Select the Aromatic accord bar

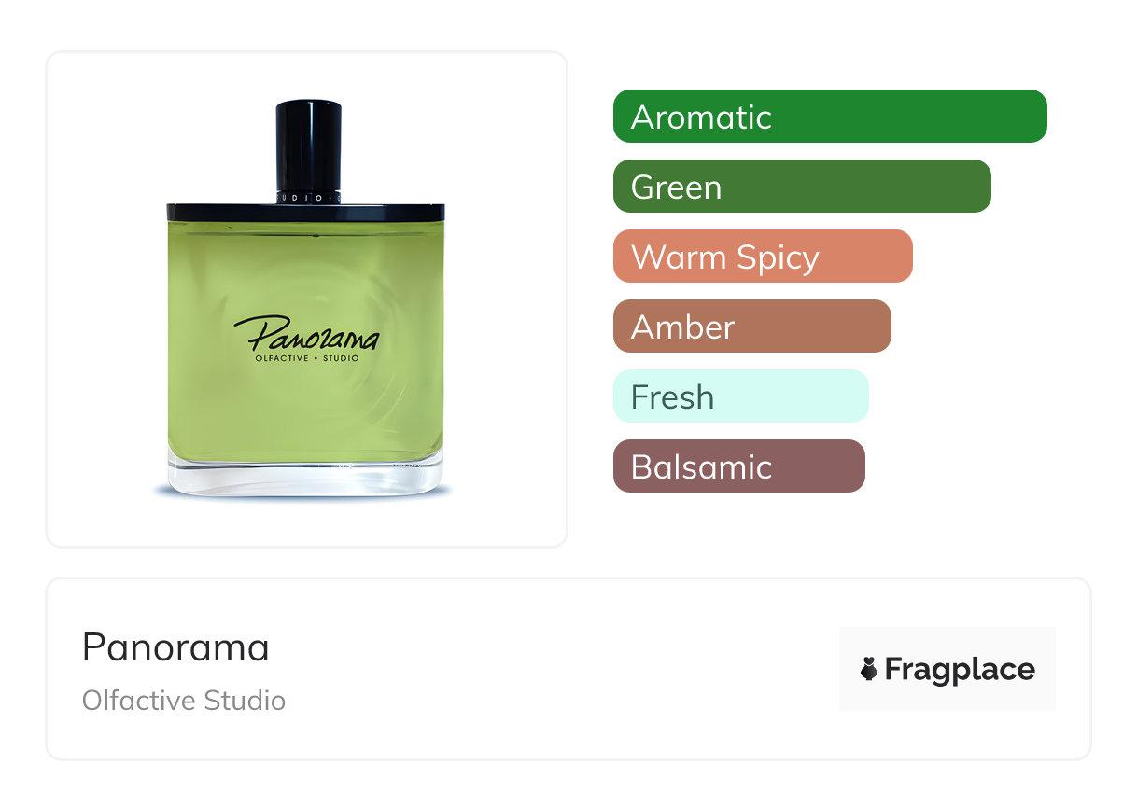pyautogui.click(x=830, y=117)
